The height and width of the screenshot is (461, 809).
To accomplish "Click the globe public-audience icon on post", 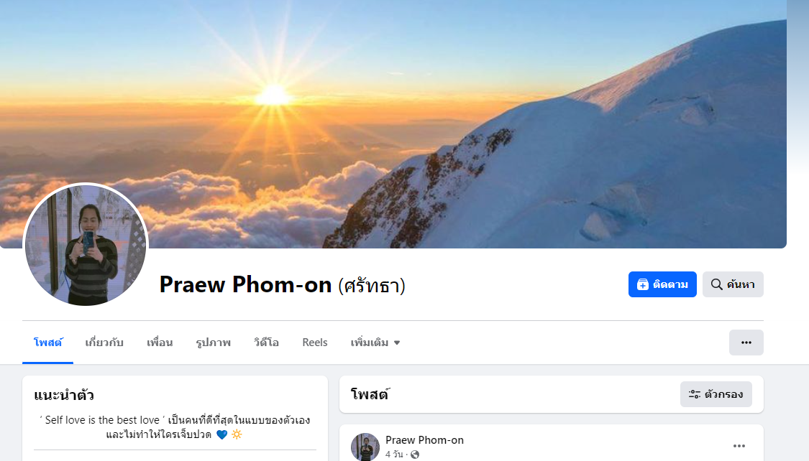I will point(415,455).
